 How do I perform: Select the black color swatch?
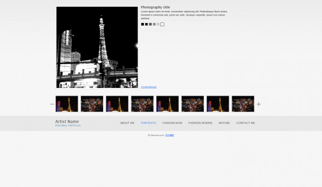coord(143,24)
